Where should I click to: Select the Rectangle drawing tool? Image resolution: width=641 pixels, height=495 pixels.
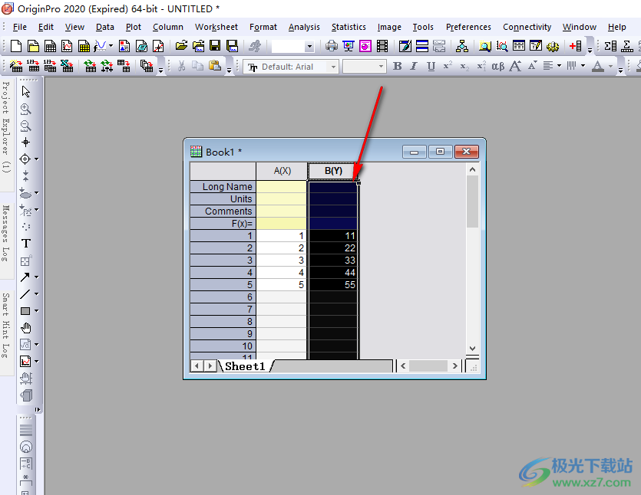25,311
